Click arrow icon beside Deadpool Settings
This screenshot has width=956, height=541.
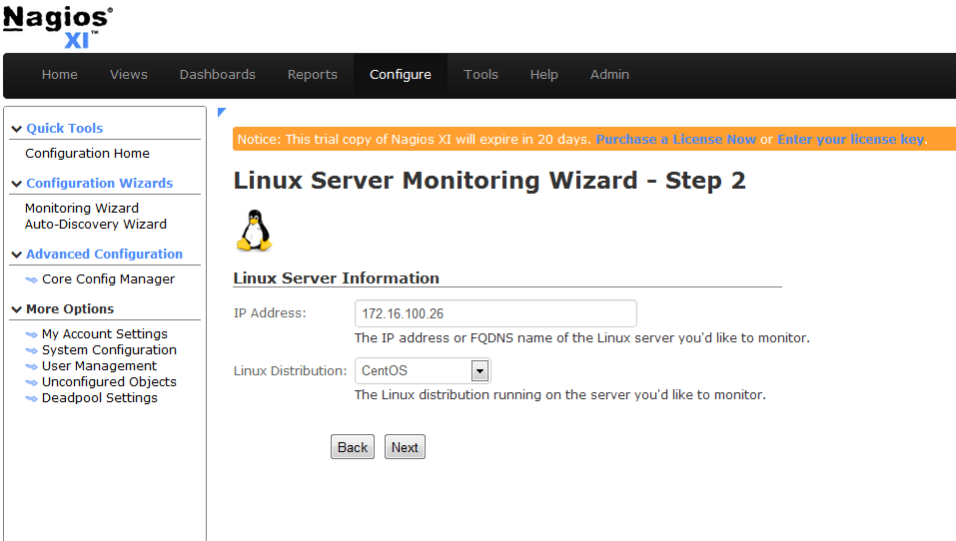pyautogui.click(x=31, y=398)
